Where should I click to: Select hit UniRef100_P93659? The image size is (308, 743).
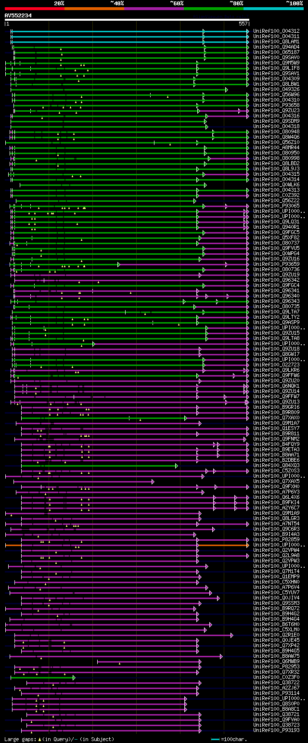(x=276, y=264)
